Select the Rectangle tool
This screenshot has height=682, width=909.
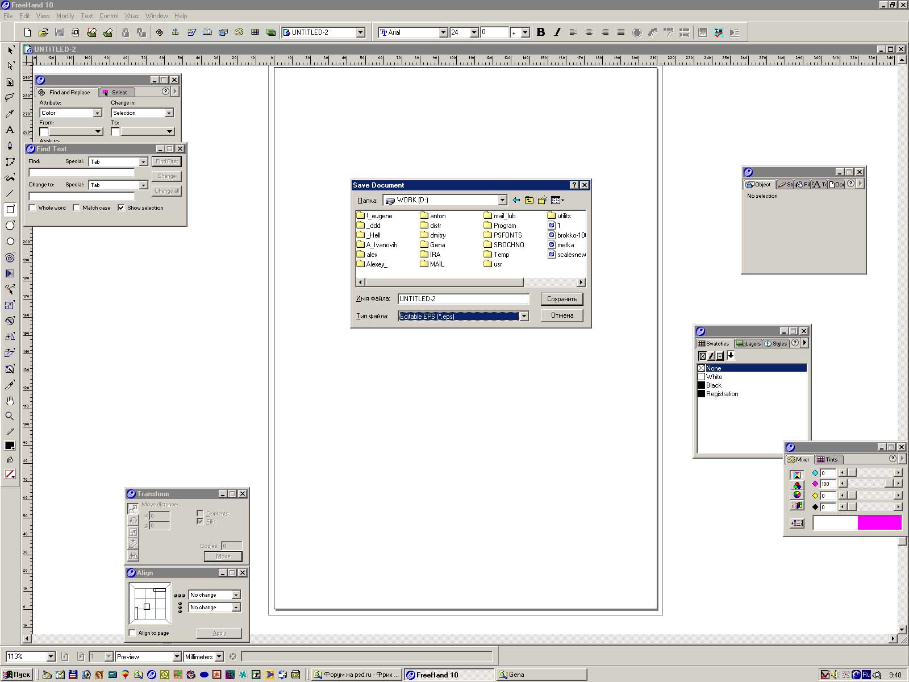point(10,209)
